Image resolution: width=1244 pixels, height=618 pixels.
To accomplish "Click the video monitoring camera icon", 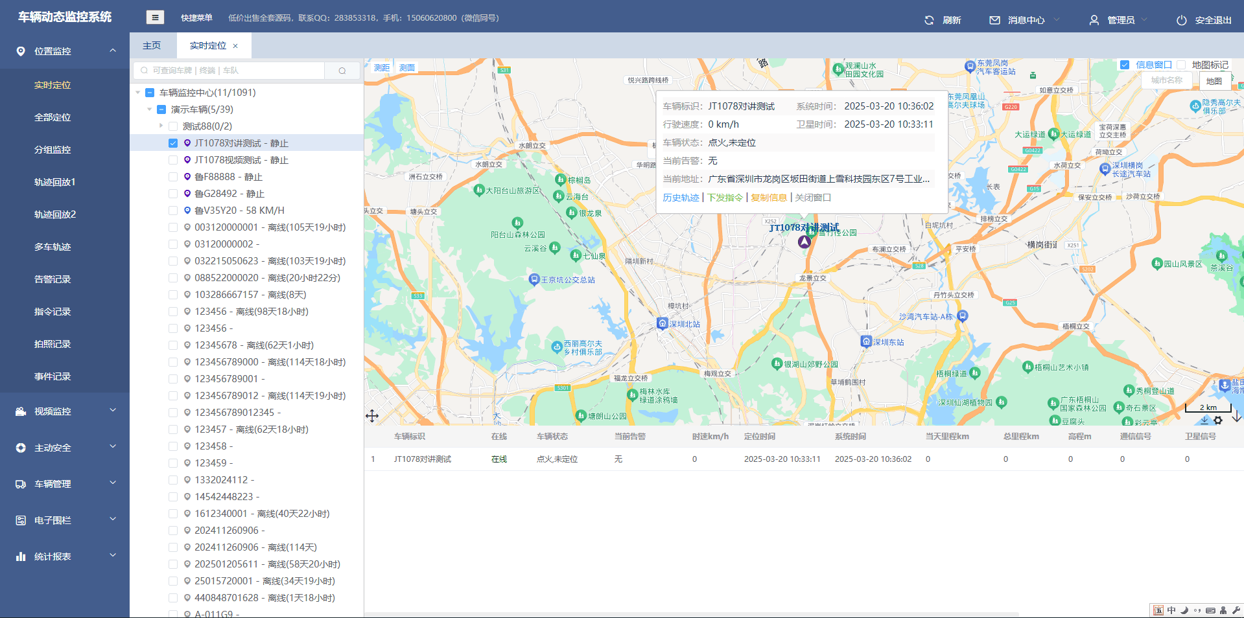I will click(x=21, y=411).
